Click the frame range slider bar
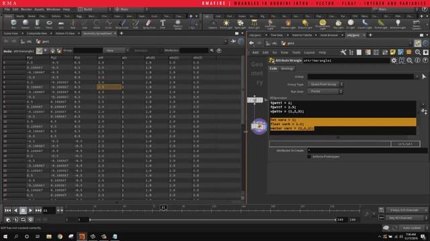 click(x=213, y=220)
